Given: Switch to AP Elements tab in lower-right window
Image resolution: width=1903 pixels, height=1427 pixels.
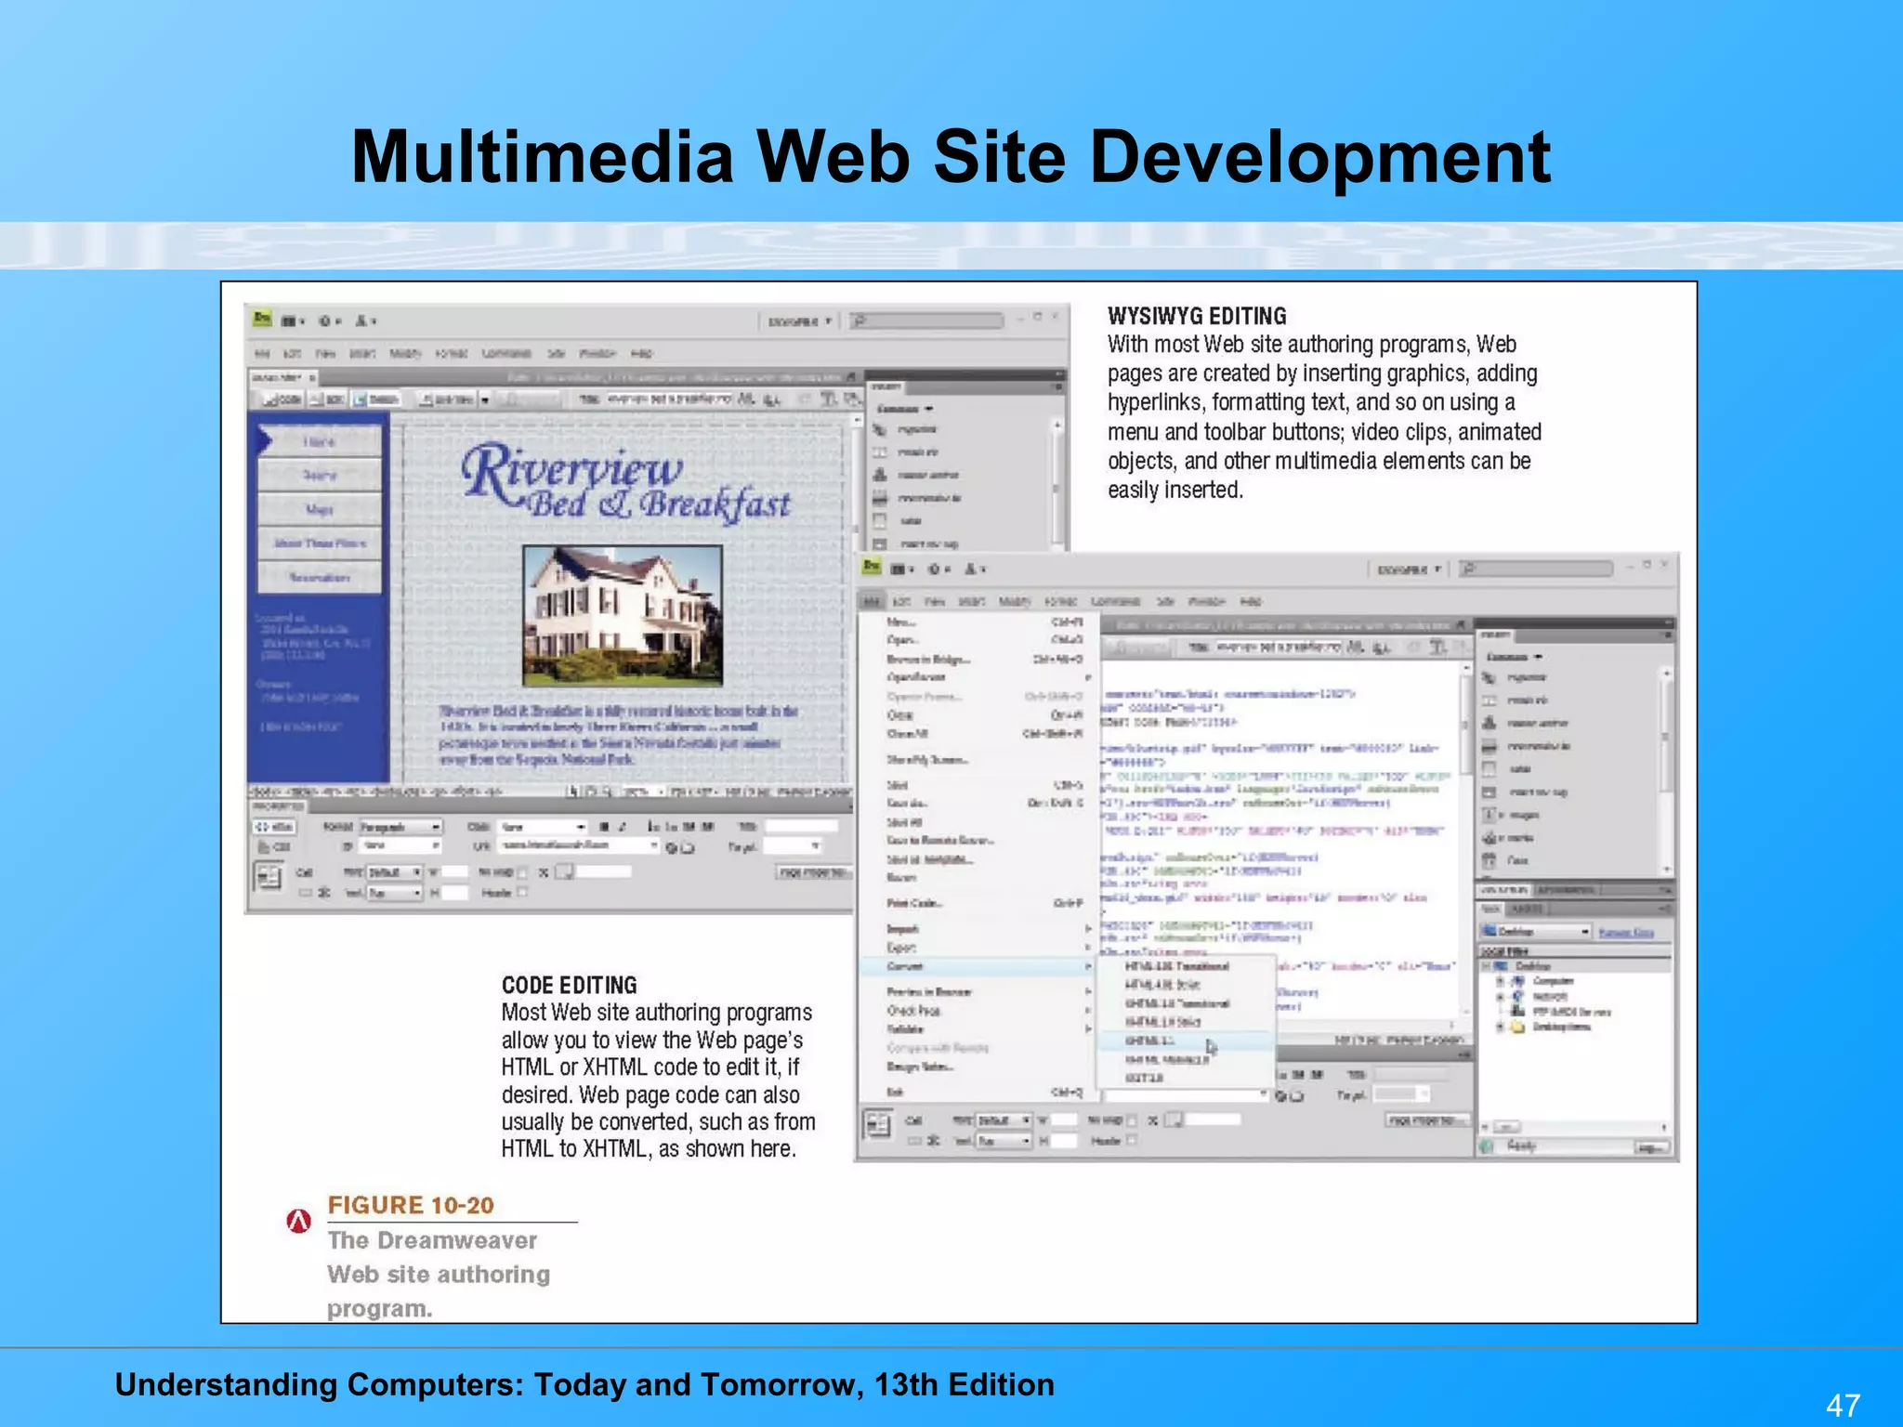Looking at the screenshot, I should pos(1566,890).
